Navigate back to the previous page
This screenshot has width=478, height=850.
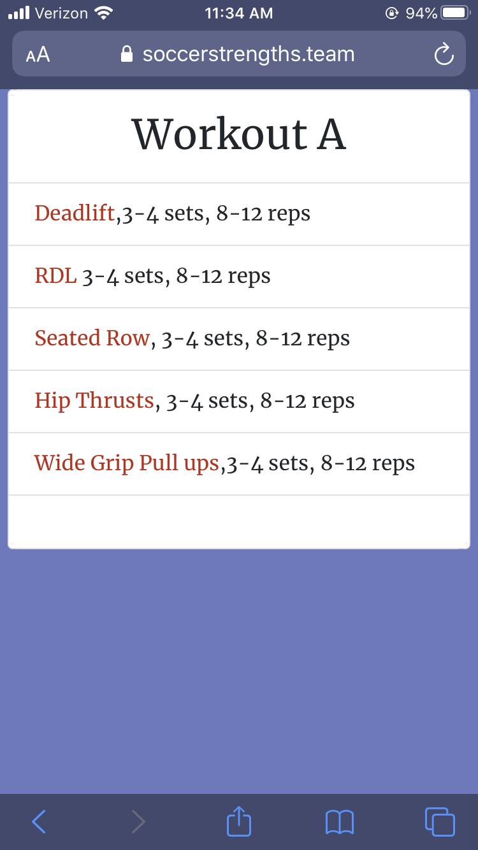click(38, 822)
